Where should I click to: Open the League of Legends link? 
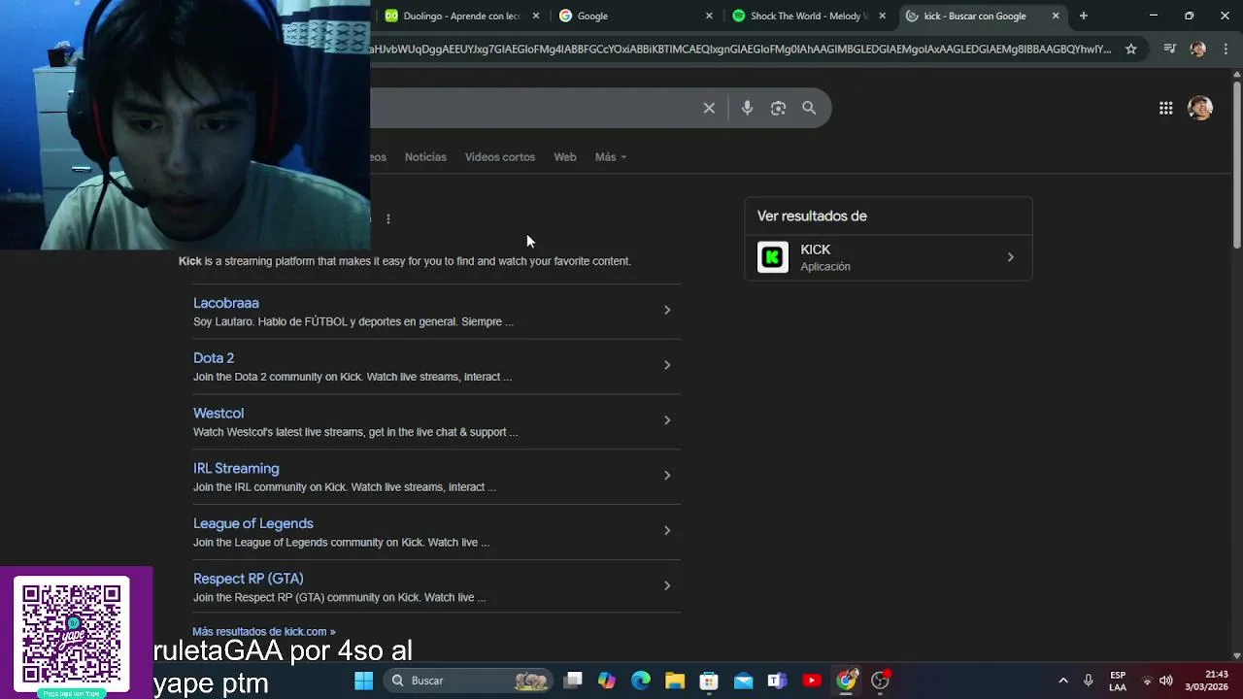(x=253, y=524)
